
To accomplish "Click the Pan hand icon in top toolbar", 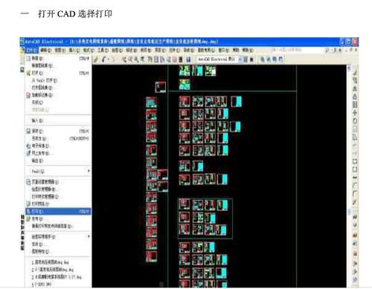I will click(124, 59).
